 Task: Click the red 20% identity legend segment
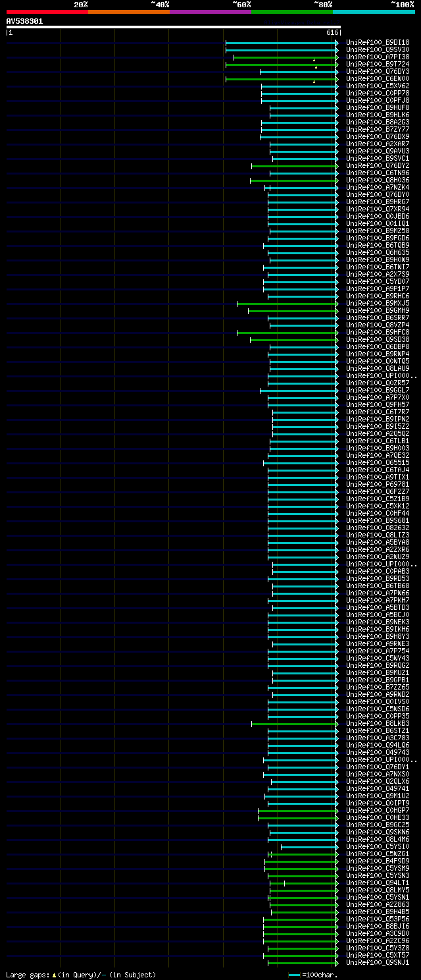[47, 11]
